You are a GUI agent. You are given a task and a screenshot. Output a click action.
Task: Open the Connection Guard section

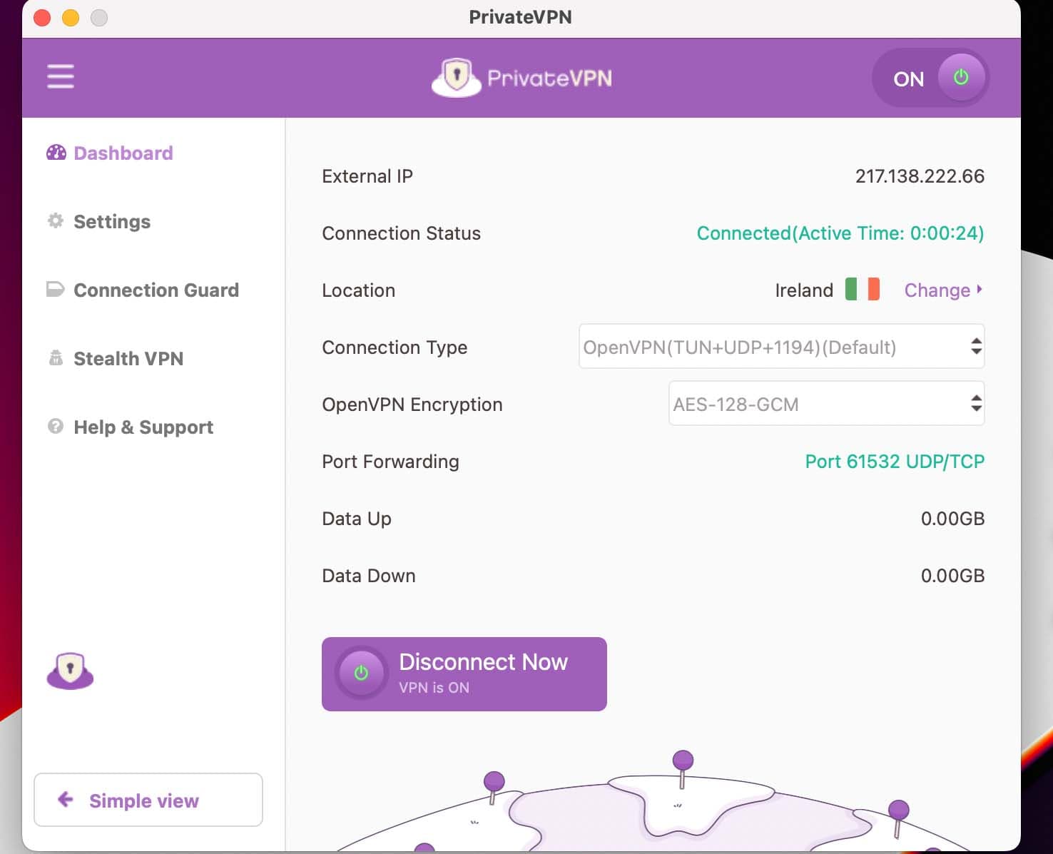pyautogui.click(x=156, y=290)
